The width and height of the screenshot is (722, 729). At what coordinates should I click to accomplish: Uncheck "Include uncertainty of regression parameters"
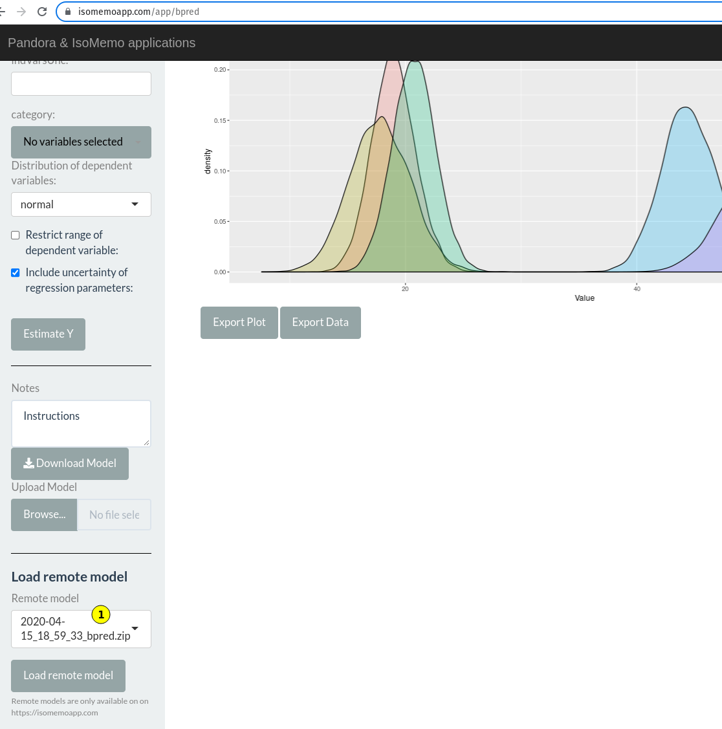(x=15, y=272)
